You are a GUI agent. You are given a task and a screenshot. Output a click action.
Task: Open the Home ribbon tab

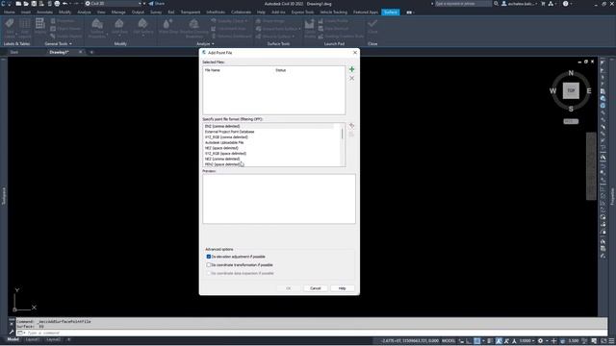[x=10, y=12]
